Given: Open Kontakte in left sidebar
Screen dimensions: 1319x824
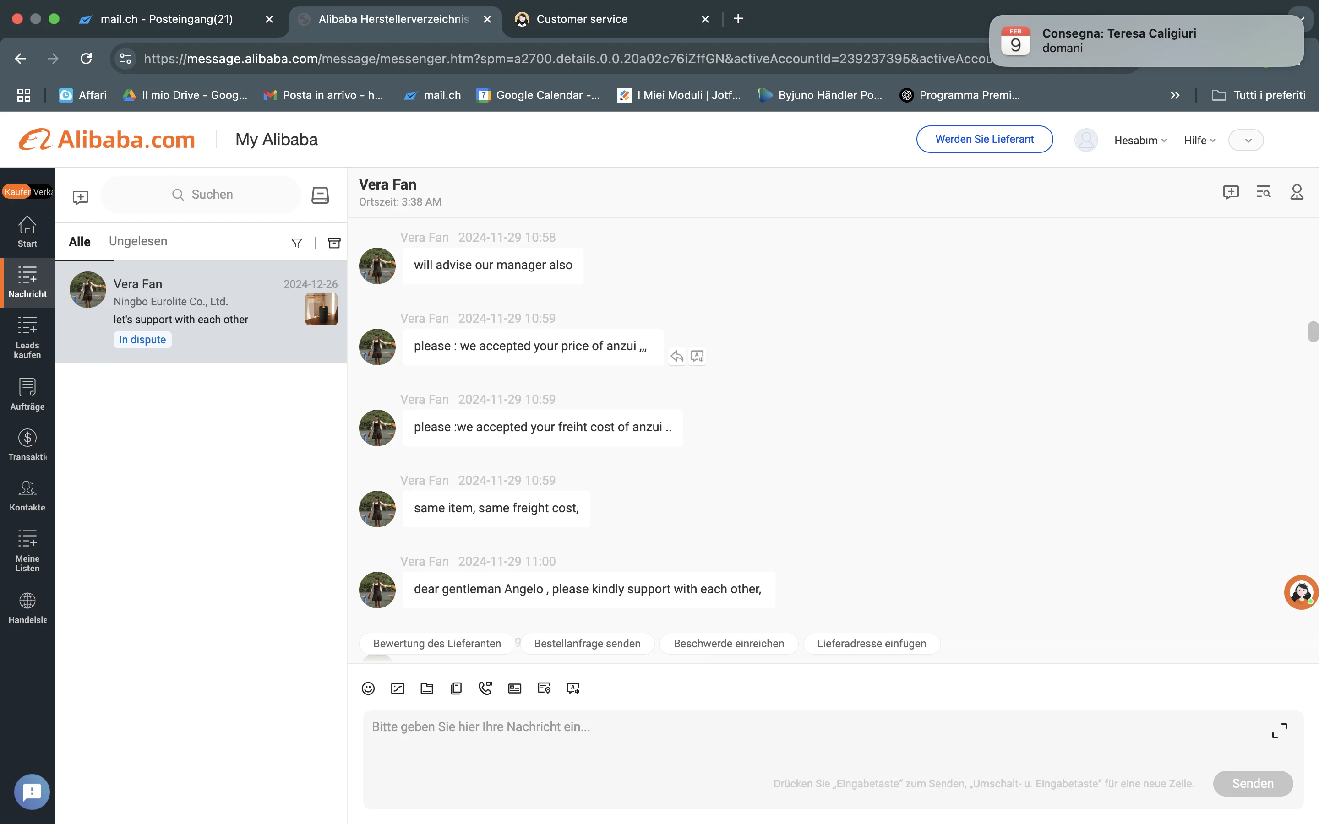Looking at the screenshot, I should click(27, 495).
